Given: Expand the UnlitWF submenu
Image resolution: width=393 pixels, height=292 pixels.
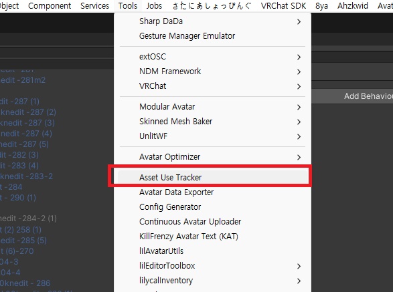Looking at the screenshot, I should [212, 136].
